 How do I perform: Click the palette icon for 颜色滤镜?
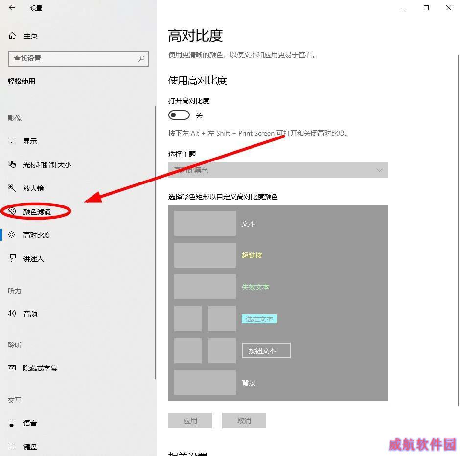pos(11,211)
